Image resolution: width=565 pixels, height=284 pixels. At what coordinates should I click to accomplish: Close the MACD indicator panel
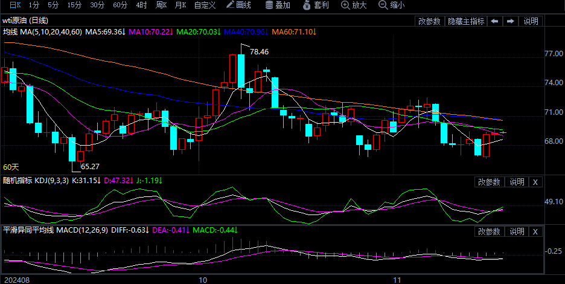[535, 231]
